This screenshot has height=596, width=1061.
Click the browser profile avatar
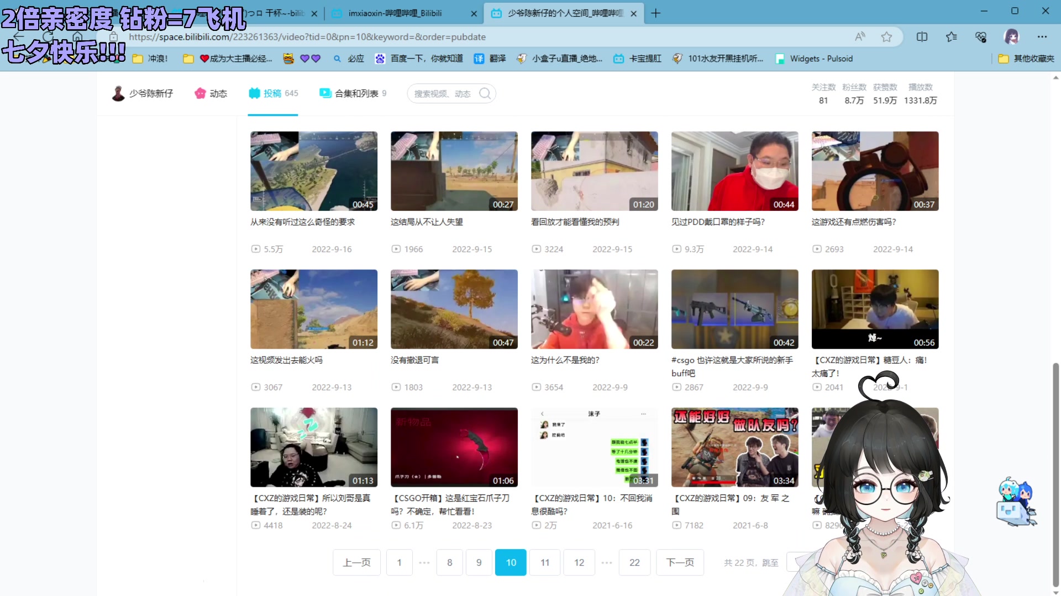(1011, 37)
